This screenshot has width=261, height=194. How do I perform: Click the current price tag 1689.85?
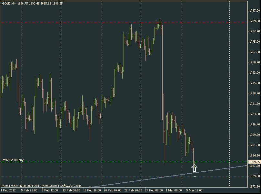click(254, 162)
